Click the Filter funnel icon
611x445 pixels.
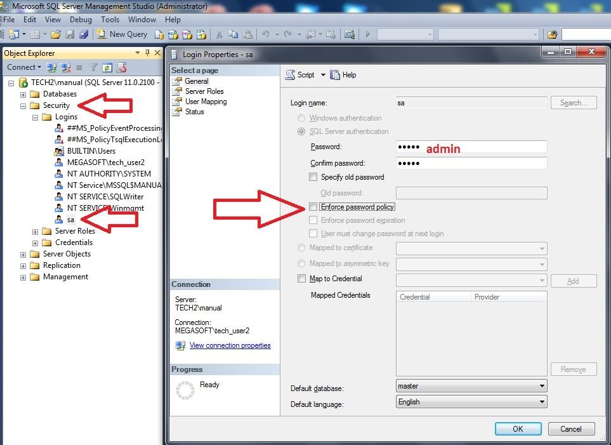93,67
